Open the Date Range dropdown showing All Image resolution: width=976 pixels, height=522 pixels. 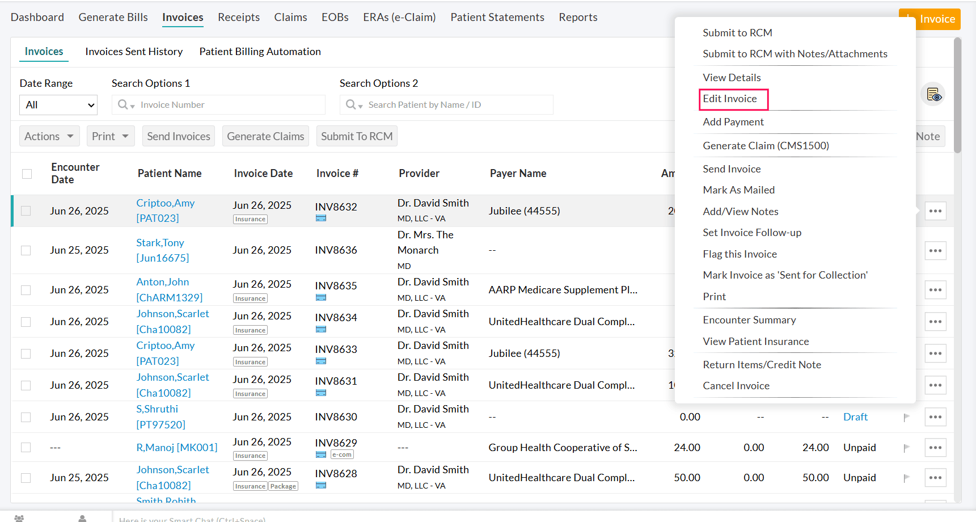[58, 105]
